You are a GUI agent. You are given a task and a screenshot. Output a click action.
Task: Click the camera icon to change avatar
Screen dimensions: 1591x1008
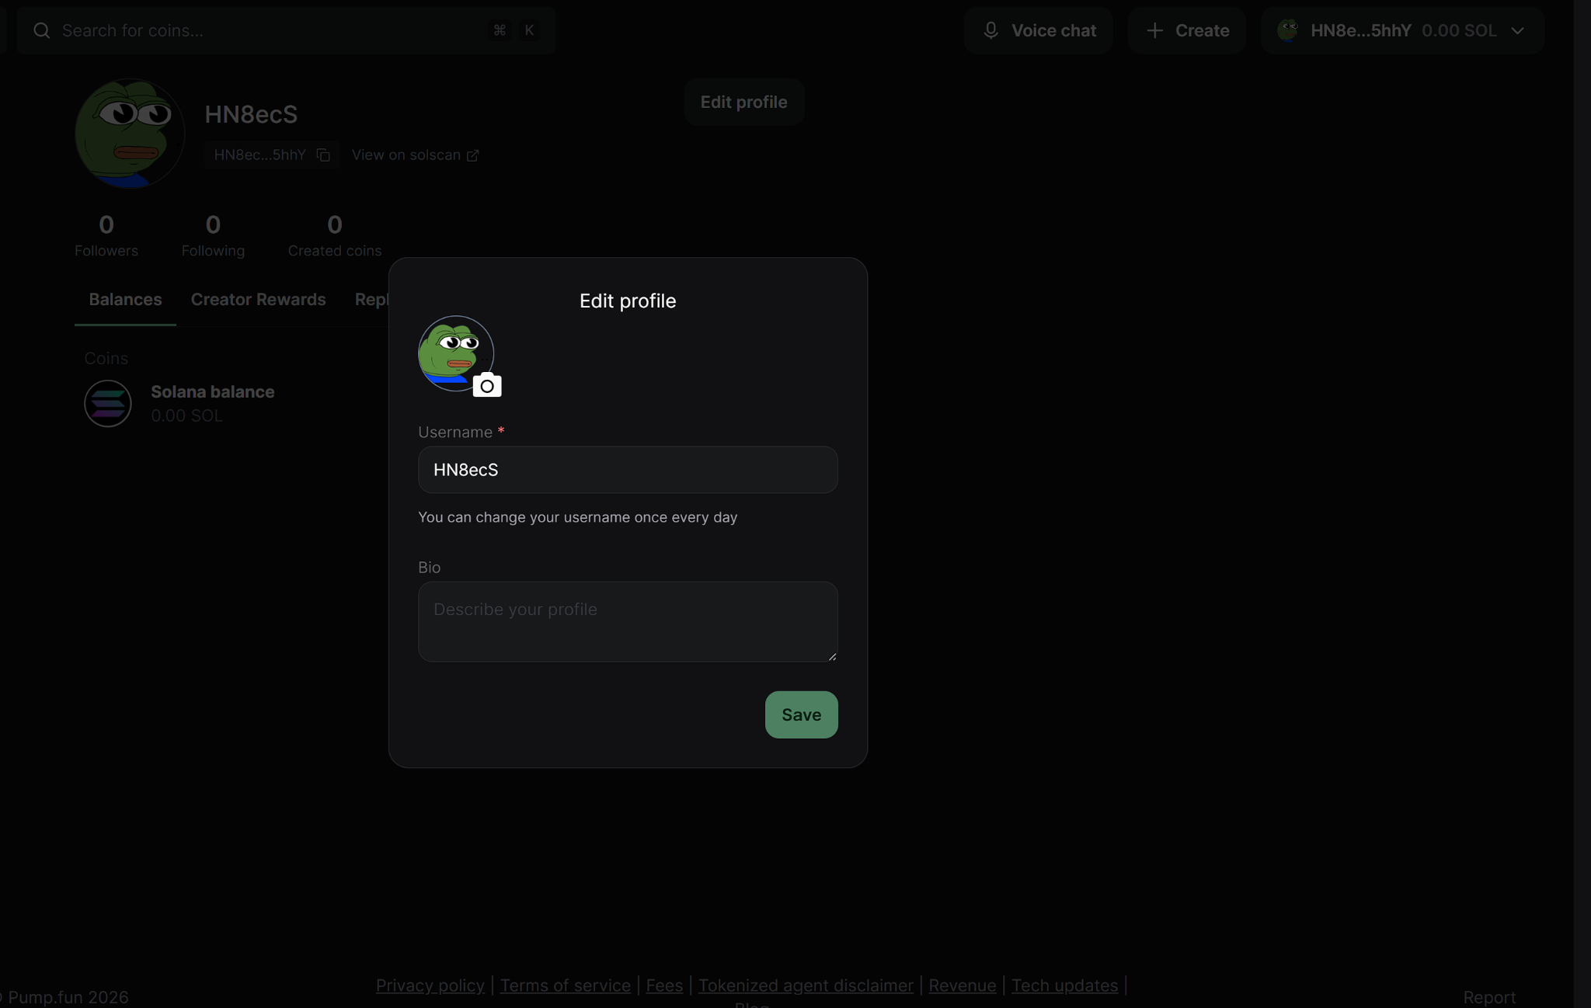tap(487, 385)
